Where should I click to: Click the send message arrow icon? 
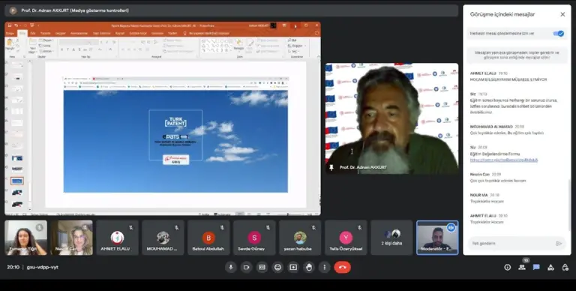tap(559, 243)
